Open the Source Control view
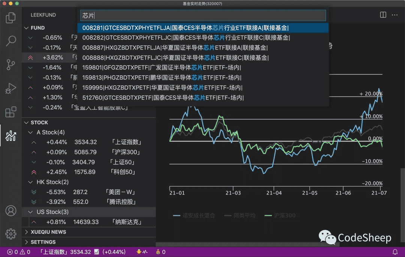The image size is (405, 257). (x=10, y=64)
